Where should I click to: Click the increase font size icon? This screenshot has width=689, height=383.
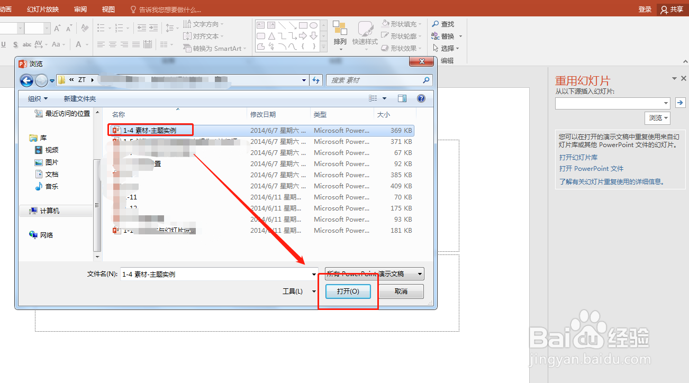tap(58, 28)
